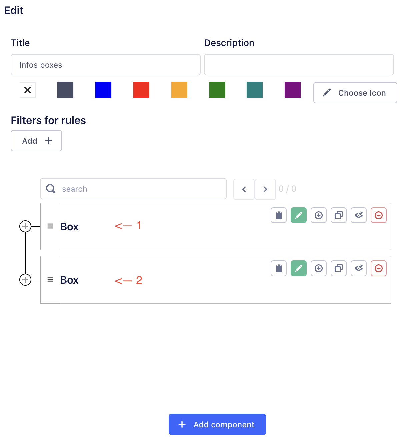Go to the previous search result
408x439 pixels.
click(x=244, y=189)
